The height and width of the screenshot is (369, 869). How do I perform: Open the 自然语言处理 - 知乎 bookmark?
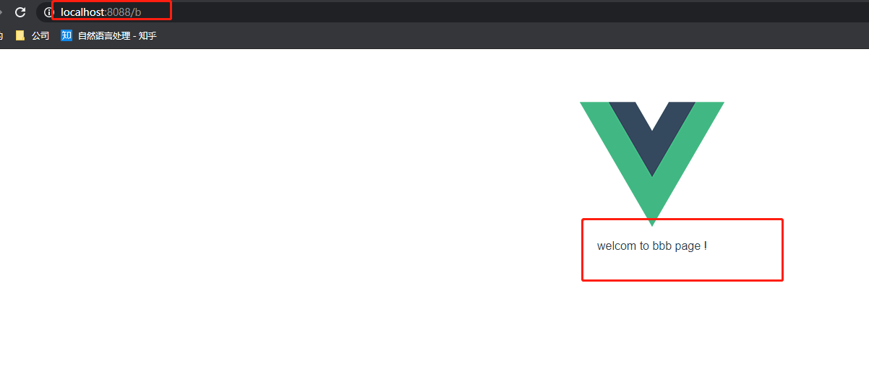pyautogui.click(x=108, y=35)
